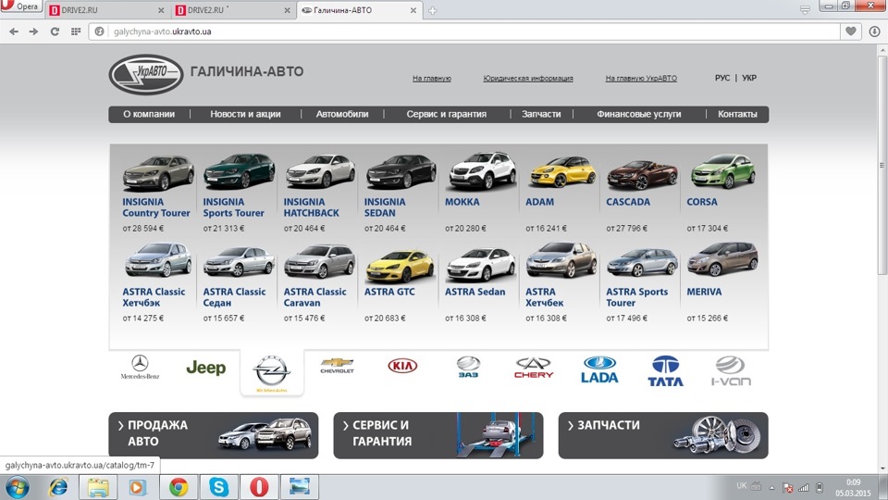Switch to second DRIVE2.RU tab
Viewport: 888px width, 500px height.
pyautogui.click(x=232, y=10)
